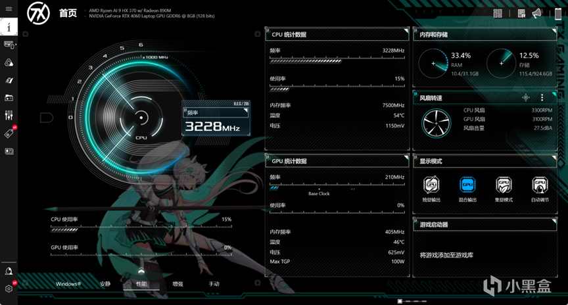This screenshot has height=305, width=568.
Task: Click the page indicator at the bottom
Action: pos(412,301)
